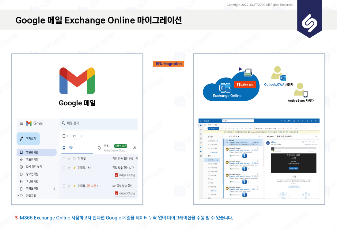Click the ActiveSync 사용자 user icon
The image size is (337, 229).
tap(301, 90)
